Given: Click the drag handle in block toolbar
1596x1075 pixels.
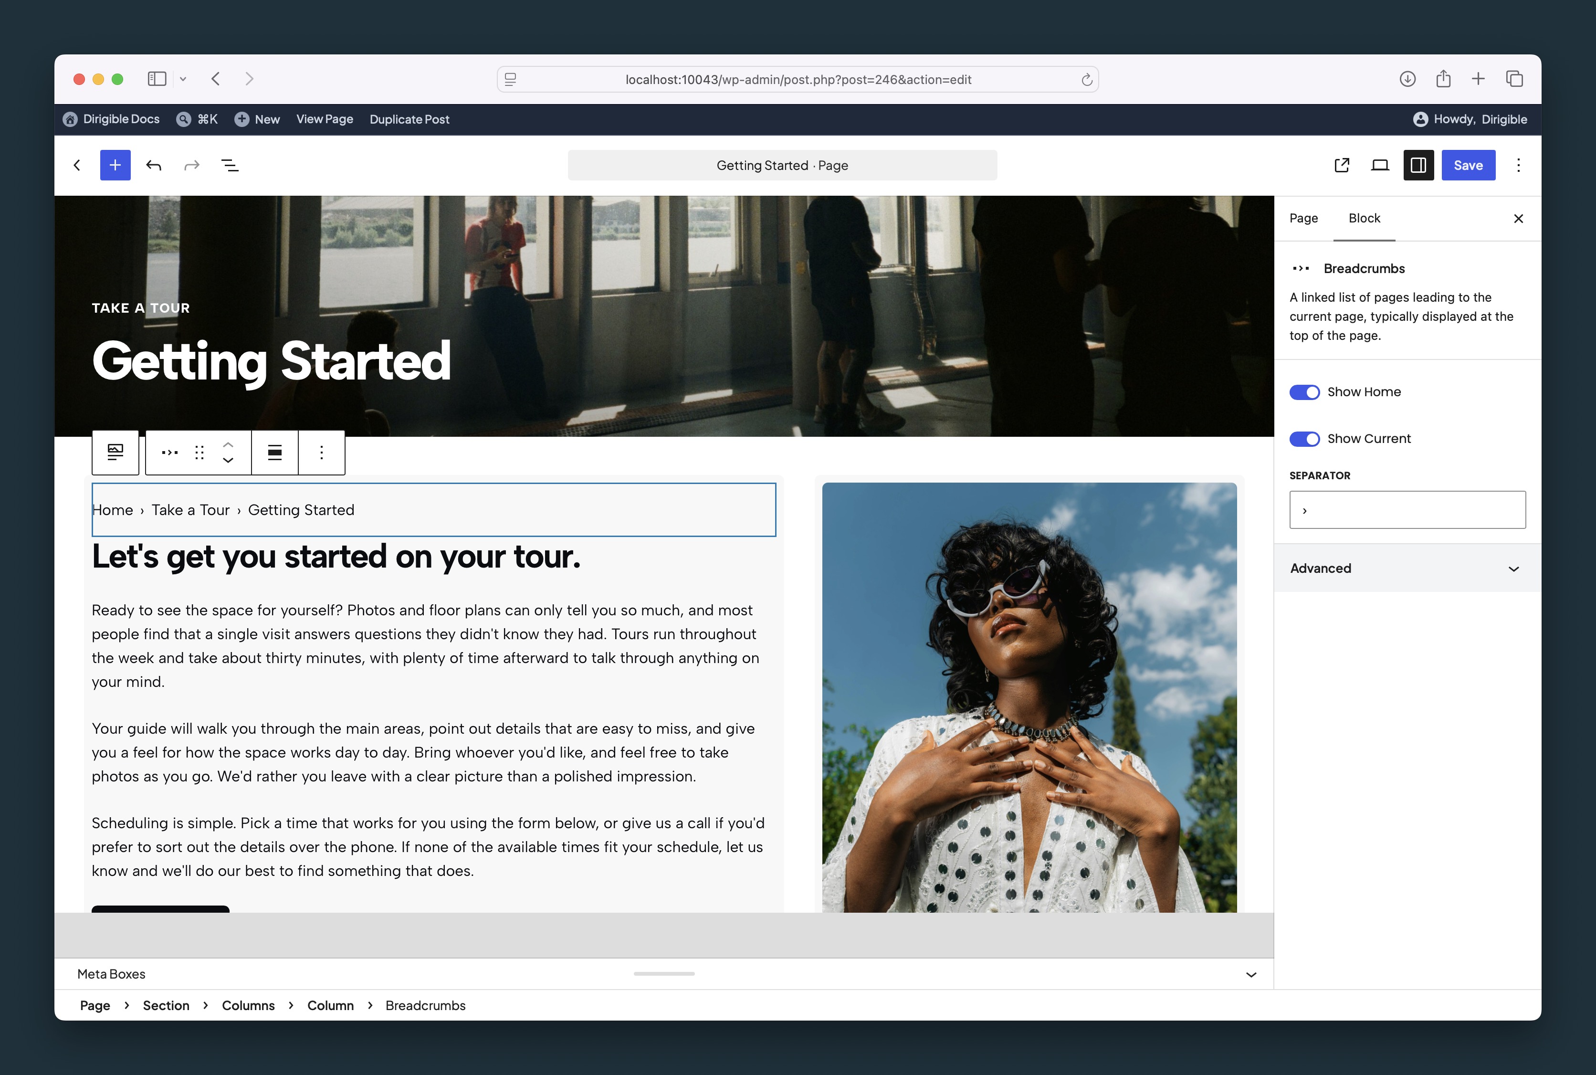Looking at the screenshot, I should [199, 453].
